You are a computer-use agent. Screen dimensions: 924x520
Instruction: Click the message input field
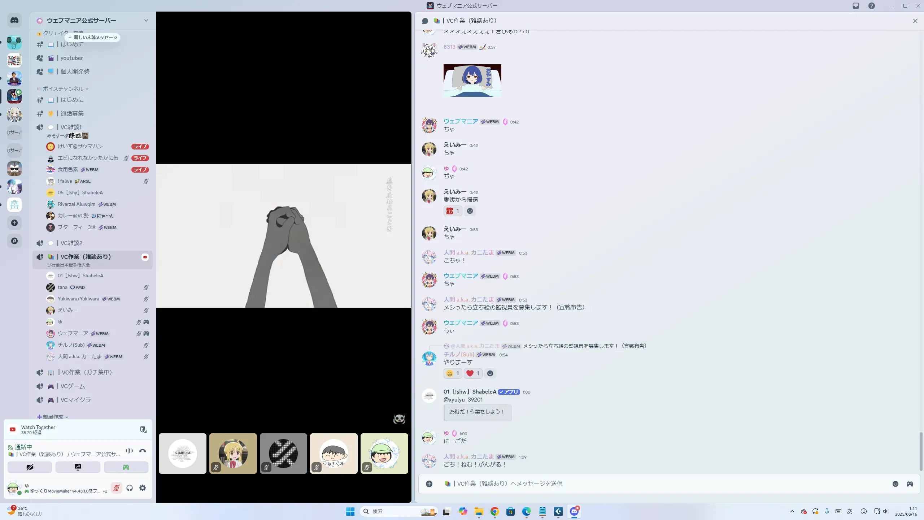[x=650, y=484]
